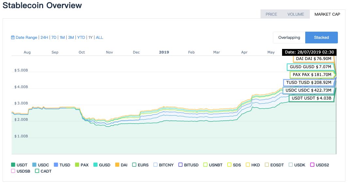The height and width of the screenshot is (185, 348).
Task: Click the Aug axis label
Action: (x=27, y=52)
